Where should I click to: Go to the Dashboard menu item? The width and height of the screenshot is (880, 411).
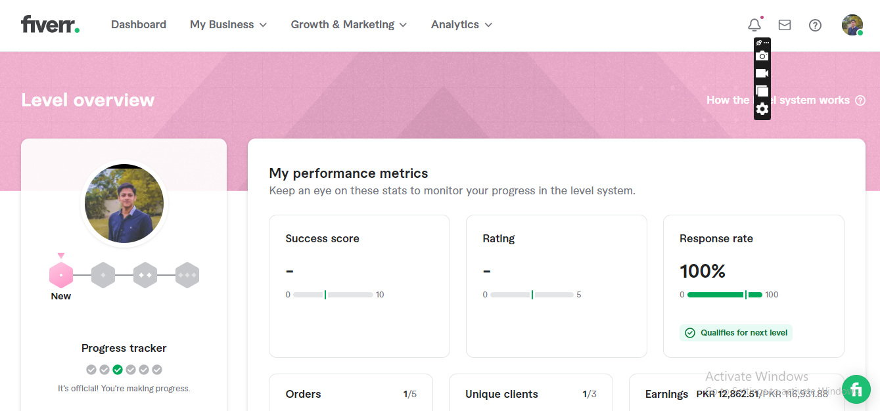click(138, 24)
